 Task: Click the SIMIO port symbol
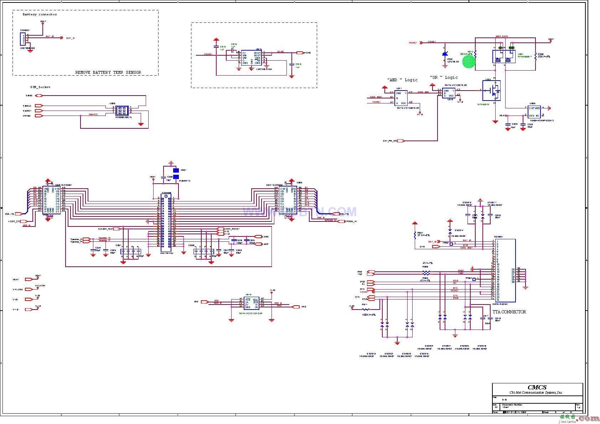pyautogui.click(x=39, y=96)
